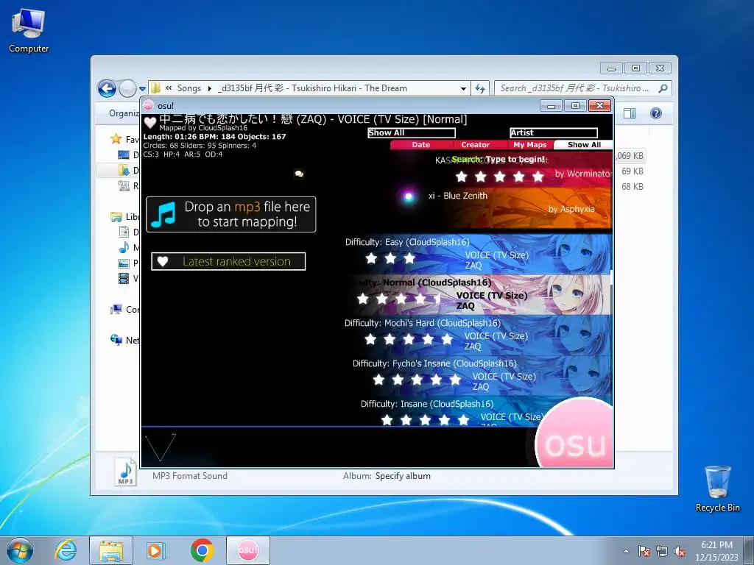Click Latest ranked version button
Image resolution: width=754 pixels, height=565 pixels.
click(228, 261)
